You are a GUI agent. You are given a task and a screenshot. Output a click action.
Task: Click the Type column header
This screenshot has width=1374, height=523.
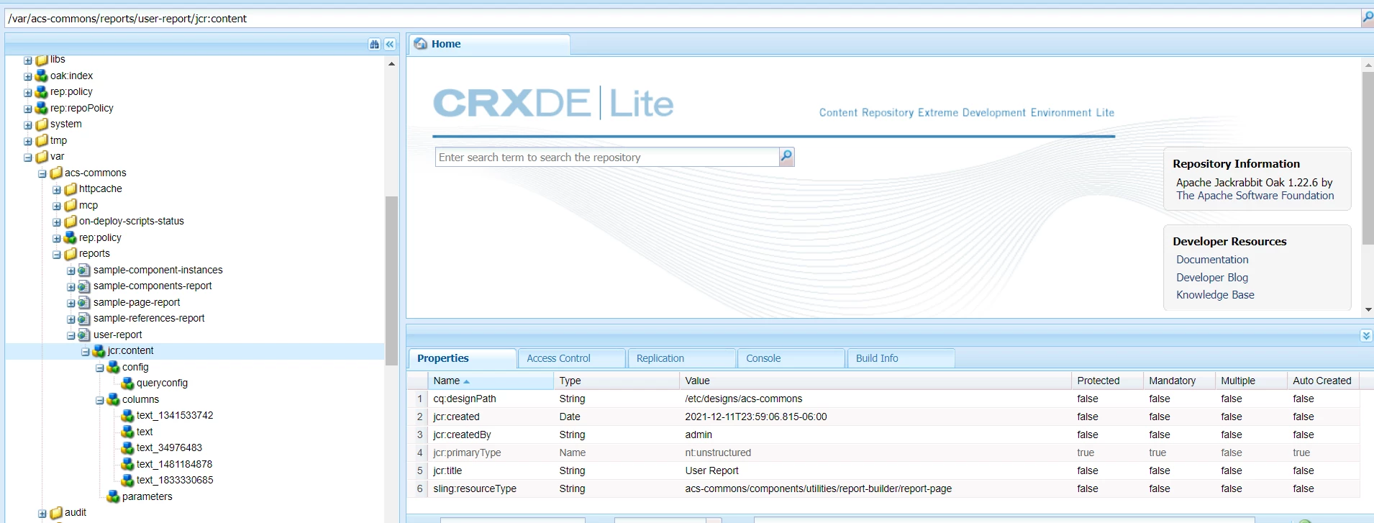click(617, 381)
